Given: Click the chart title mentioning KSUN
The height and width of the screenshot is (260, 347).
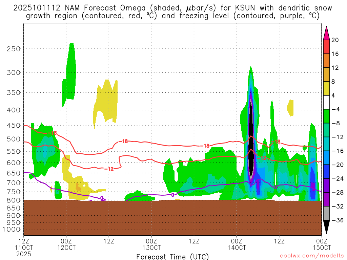Looking at the screenshot, I should coord(172,12).
